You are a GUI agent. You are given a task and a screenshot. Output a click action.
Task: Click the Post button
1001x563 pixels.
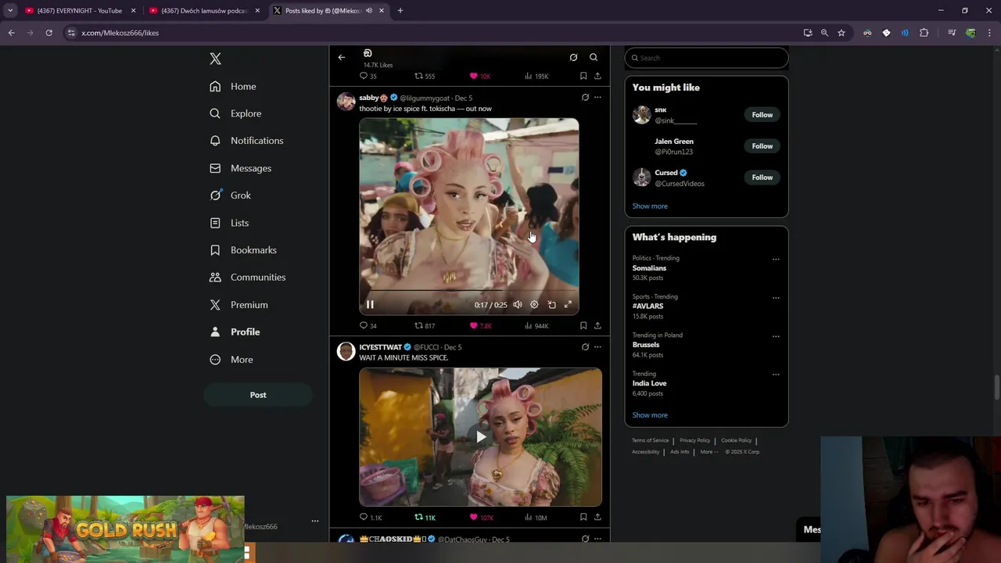point(258,395)
